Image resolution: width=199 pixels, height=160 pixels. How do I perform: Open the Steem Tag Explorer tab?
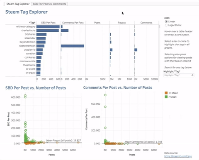[18, 4]
